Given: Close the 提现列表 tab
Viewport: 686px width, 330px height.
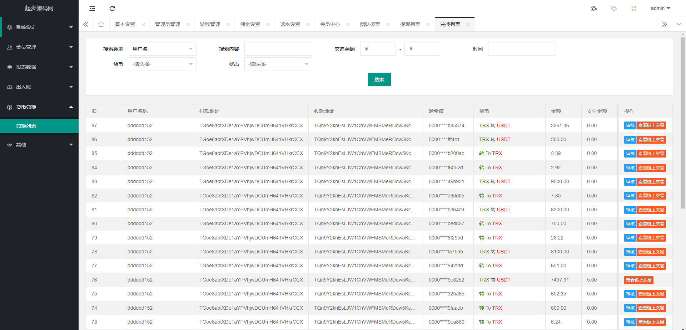Looking at the screenshot, I should point(429,25).
